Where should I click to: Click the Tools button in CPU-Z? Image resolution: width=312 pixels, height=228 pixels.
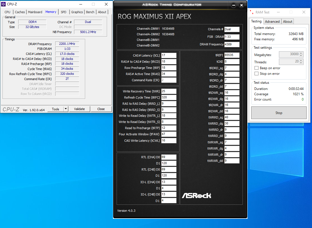click(x=56, y=109)
